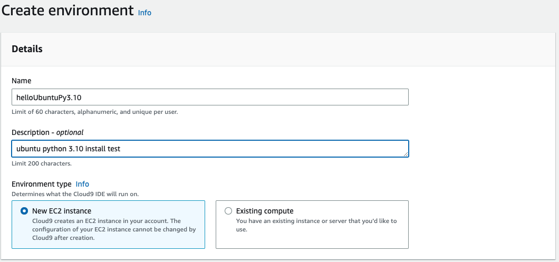The image size is (559, 262).
Task: Open the Info link beside Create environment
Action: pos(144,13)
